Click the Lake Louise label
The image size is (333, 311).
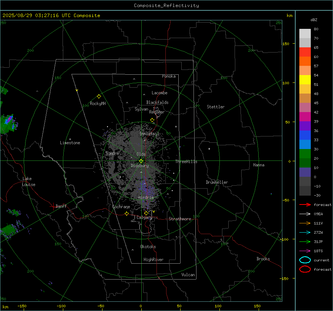28,182
